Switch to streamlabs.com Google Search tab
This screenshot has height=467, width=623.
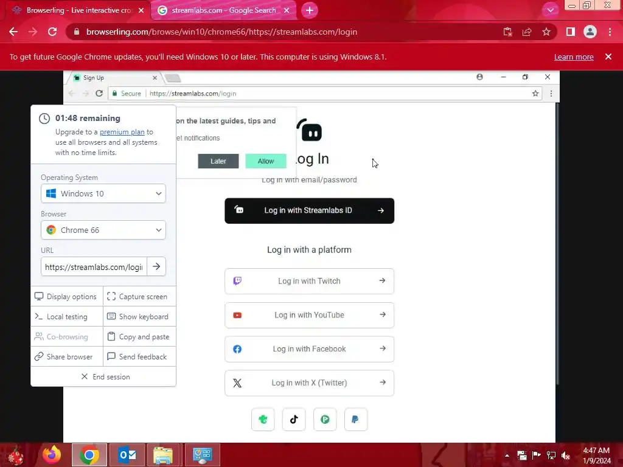(224, 10)
